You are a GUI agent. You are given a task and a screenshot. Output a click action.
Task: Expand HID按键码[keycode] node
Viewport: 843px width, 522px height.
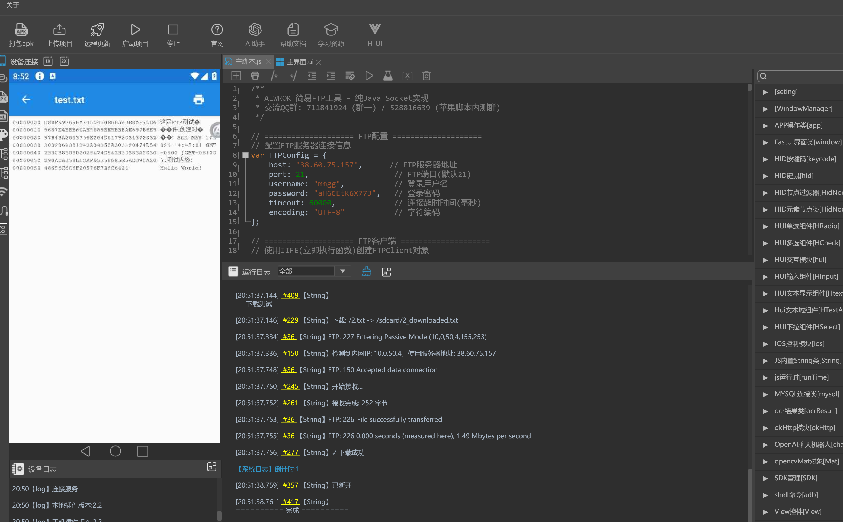coord(765,159)
